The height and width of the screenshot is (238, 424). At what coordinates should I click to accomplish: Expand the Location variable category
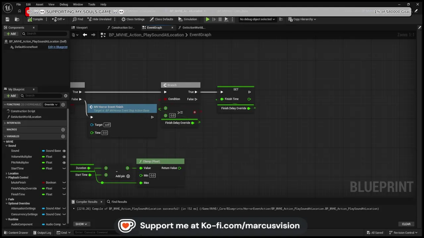(7, 174)
